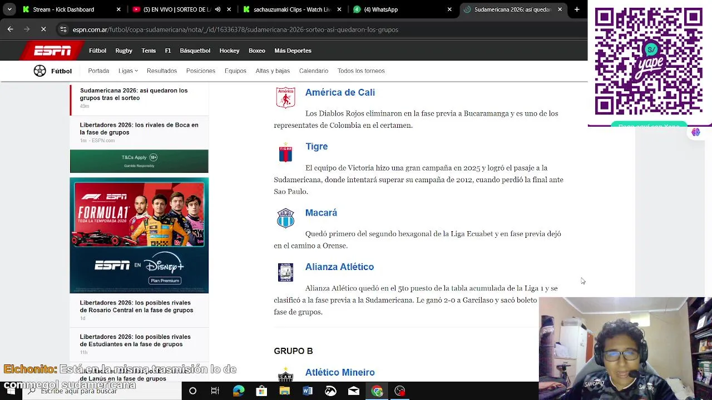Go to Portada in the Fútbol submenu
The image size is (712, 400).
coord(98,71)
